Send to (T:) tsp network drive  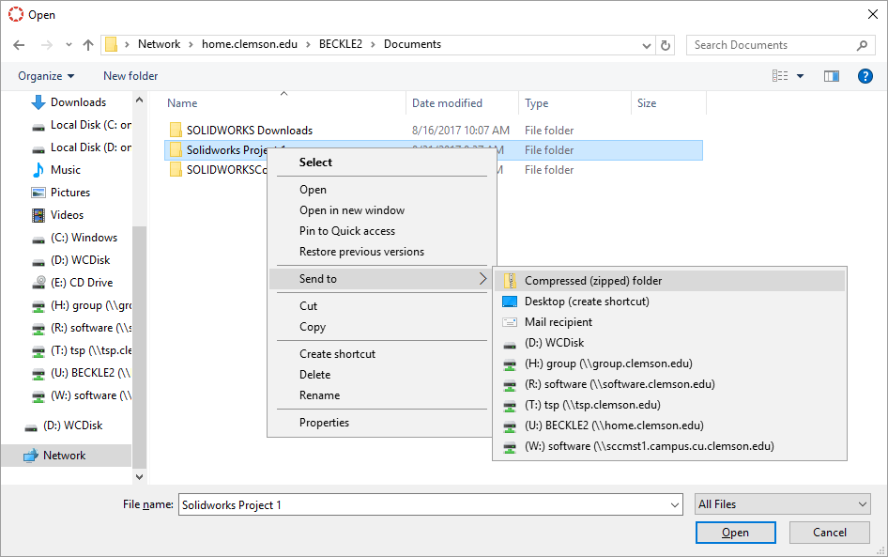(669, 405)
